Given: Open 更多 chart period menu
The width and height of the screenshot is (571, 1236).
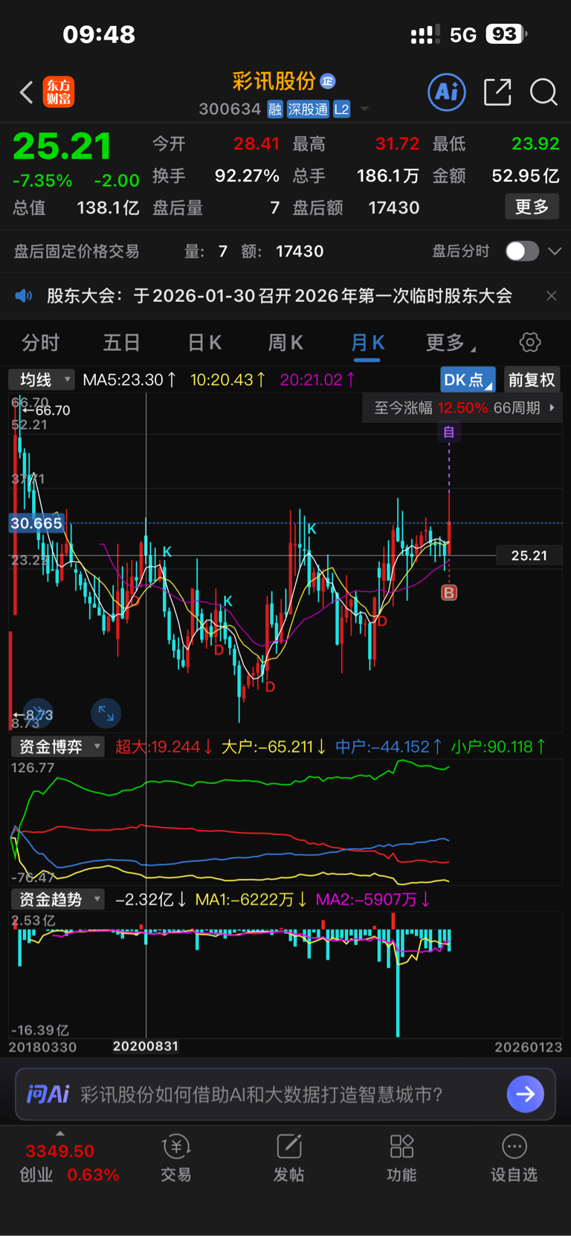Looking at the screenshot, I should point(450,343).
